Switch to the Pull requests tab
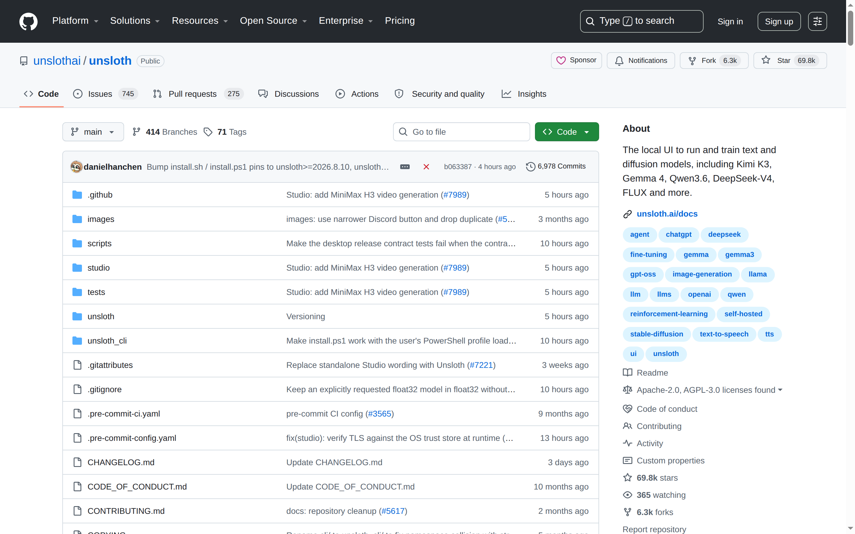This screenshot has width=855, height=534. pos(198,94)
